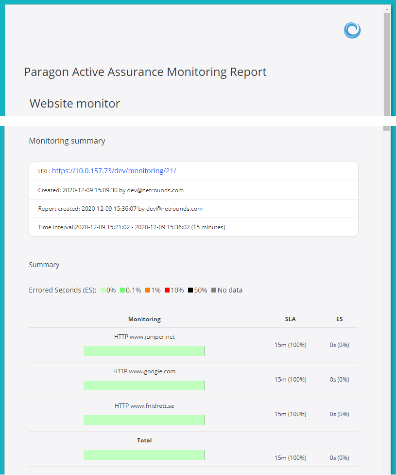The height and width of the screenshot is (475, 396).
Task: Click the 'Total' row label
Action: click(144, 440)
